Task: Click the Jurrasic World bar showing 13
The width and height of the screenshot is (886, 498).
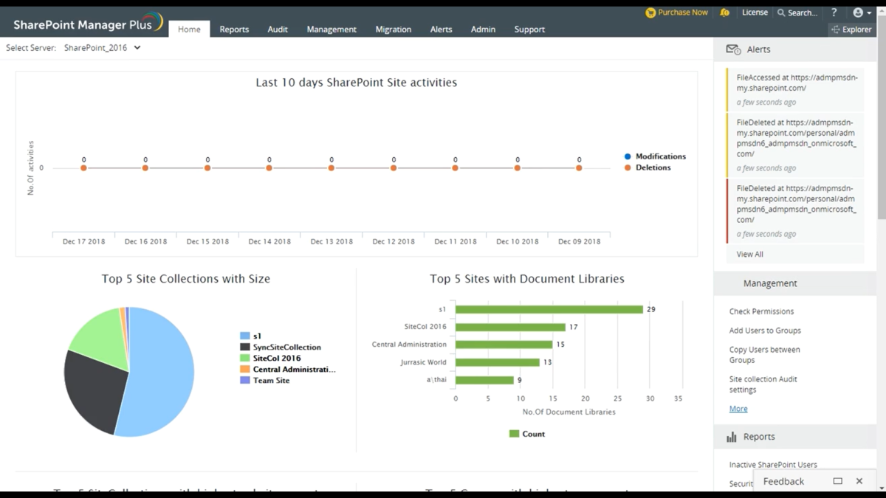Action: 498,362
